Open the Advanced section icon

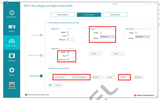click(12, 85)
